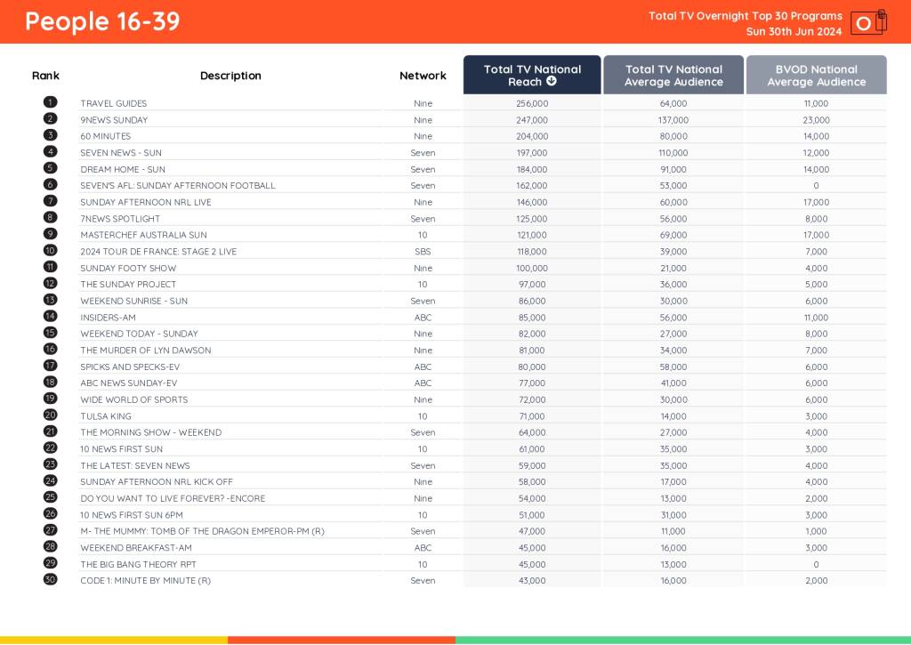This screenshot has width=911, height=645.
Task: Open sorting on Total TV National Average Audience header
Action: pyautogui.click(x=673, y=75)
